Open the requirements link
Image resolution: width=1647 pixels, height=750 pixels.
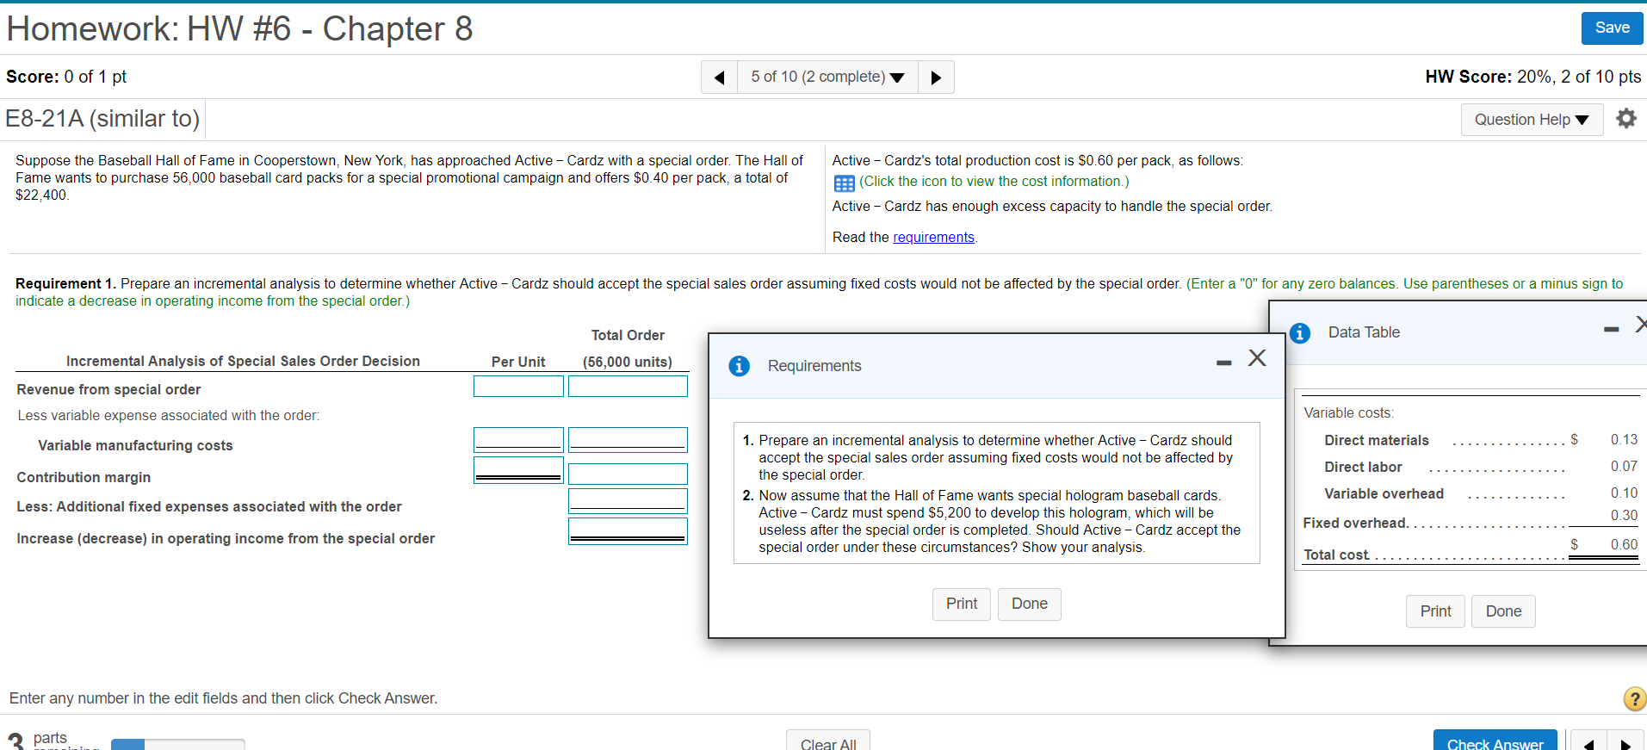click(x=933, y=237)
